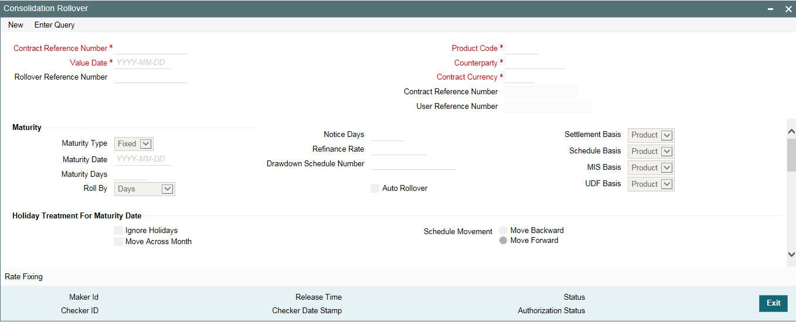
Task: Select the Move Backward radio button
Action: pos(503,231)
